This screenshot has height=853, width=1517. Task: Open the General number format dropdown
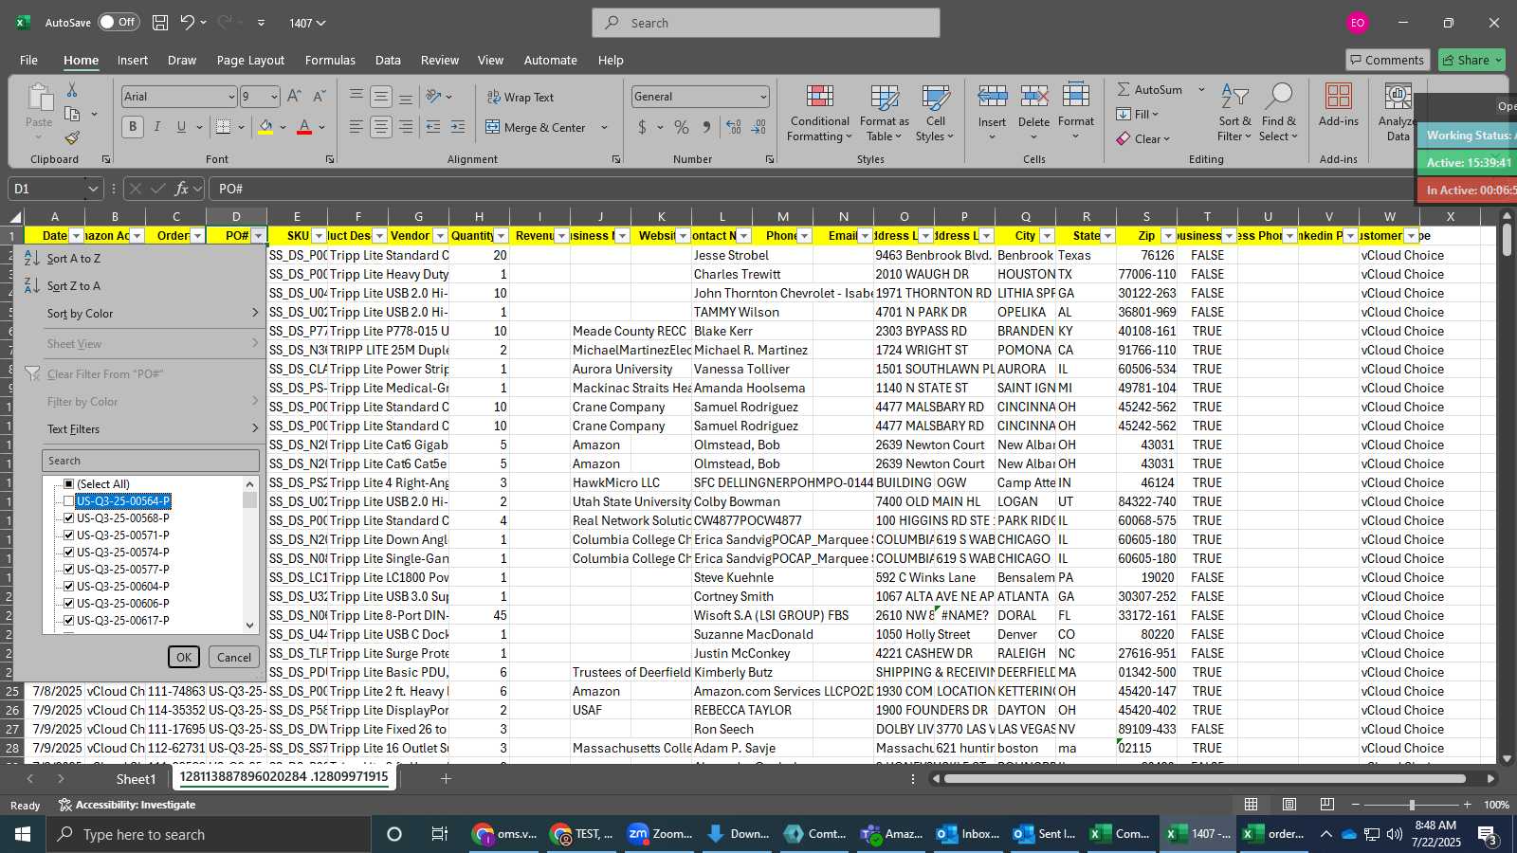(763, 97)
